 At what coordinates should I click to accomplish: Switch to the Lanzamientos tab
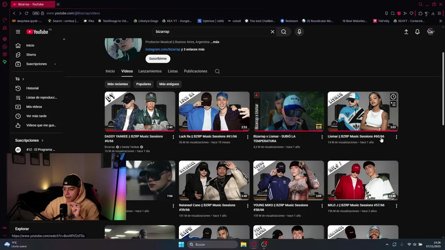[150, 71]
